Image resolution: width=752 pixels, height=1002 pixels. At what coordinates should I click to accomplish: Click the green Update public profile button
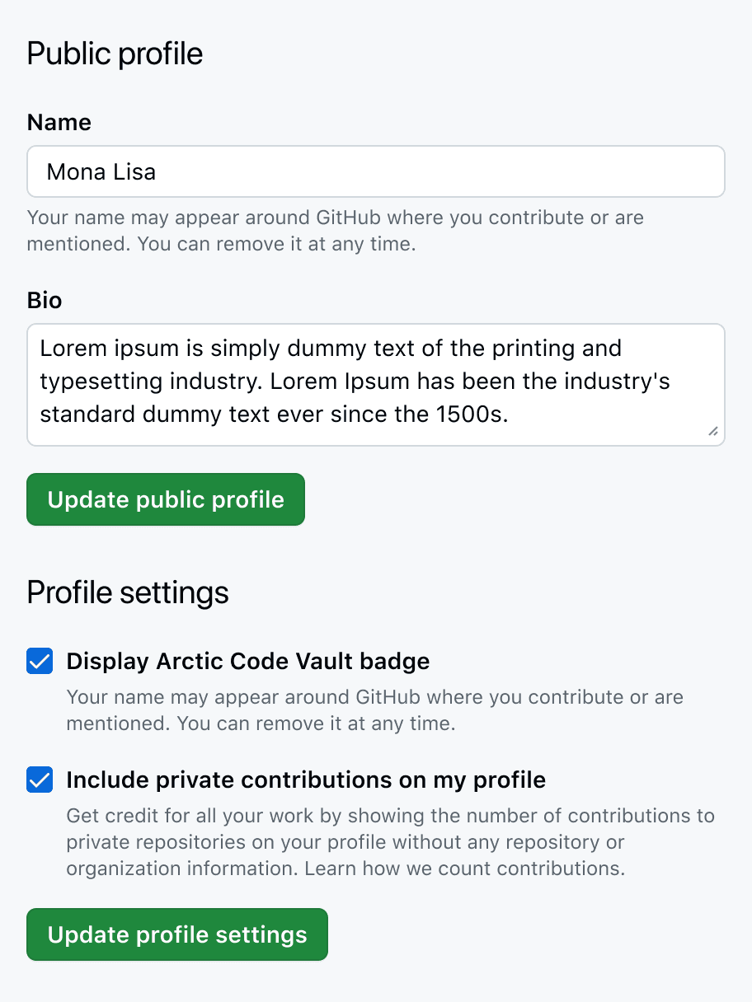click(x=165, y=499)
